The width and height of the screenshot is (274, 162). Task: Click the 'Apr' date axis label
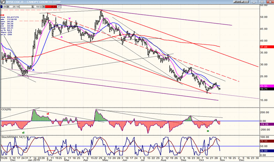point(85,160)
